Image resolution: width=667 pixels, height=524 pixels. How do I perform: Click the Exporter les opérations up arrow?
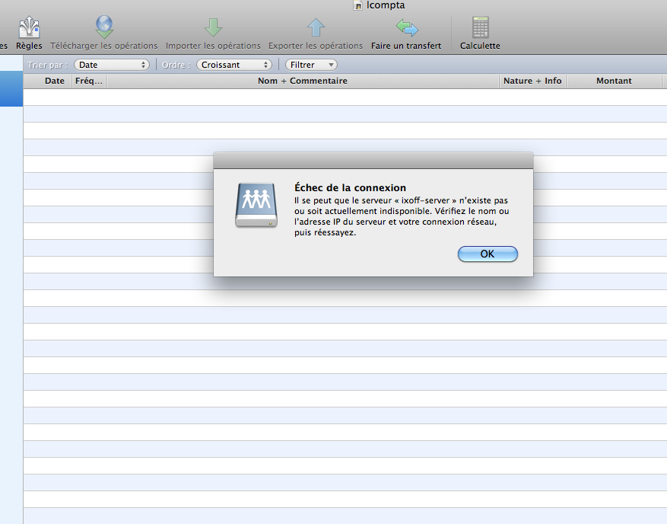[x=316, y=28]
